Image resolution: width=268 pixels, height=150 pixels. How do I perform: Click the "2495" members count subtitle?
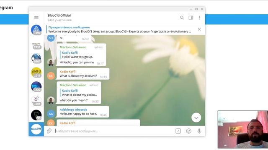click(x=59, y=20)
